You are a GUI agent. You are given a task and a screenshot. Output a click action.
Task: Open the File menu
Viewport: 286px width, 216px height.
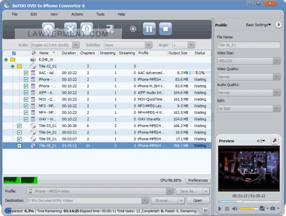15,14
